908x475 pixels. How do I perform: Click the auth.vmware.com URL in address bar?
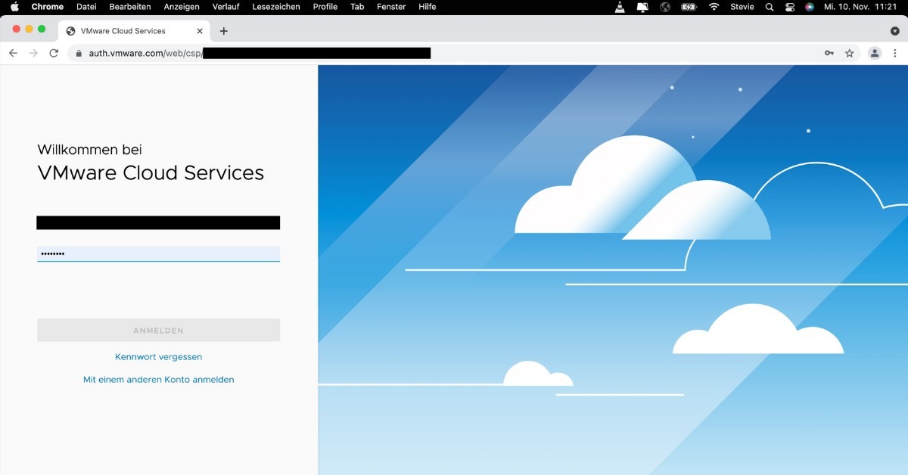pyautogui.click(x=145, y=53)
